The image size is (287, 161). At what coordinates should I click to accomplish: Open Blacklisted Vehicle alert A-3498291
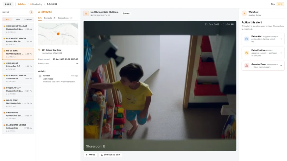click(18, 41)
